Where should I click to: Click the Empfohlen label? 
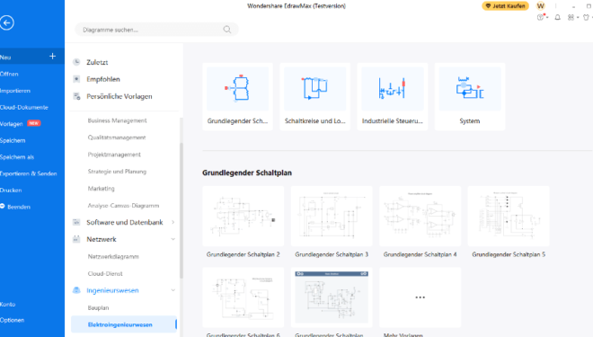[x=103, y=79]
